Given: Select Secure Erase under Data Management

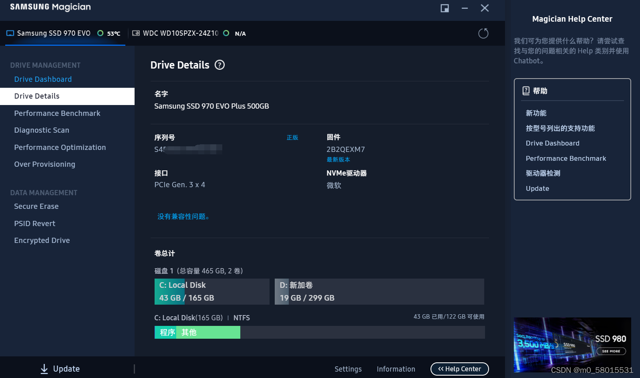Looking at the screenshot, I should tap(36, 206).
